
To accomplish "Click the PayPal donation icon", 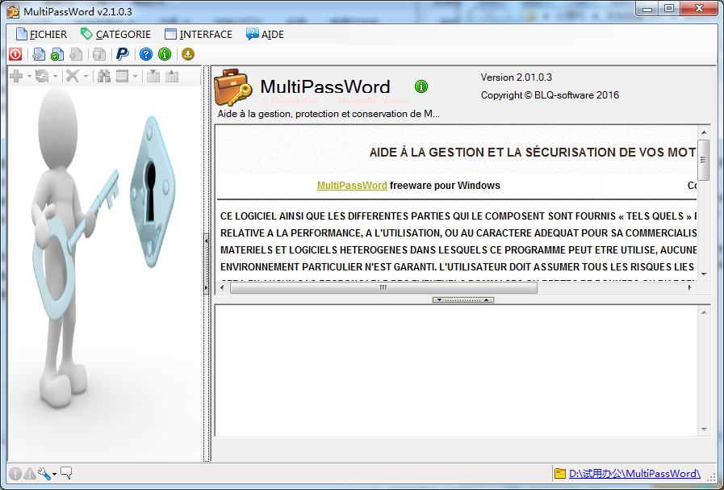I will click(x=122, y=54).
